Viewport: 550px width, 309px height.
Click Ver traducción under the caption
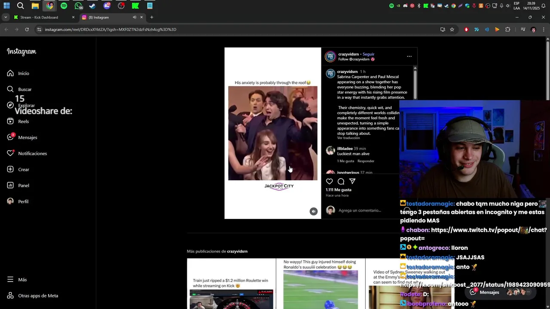coord(348,138)
